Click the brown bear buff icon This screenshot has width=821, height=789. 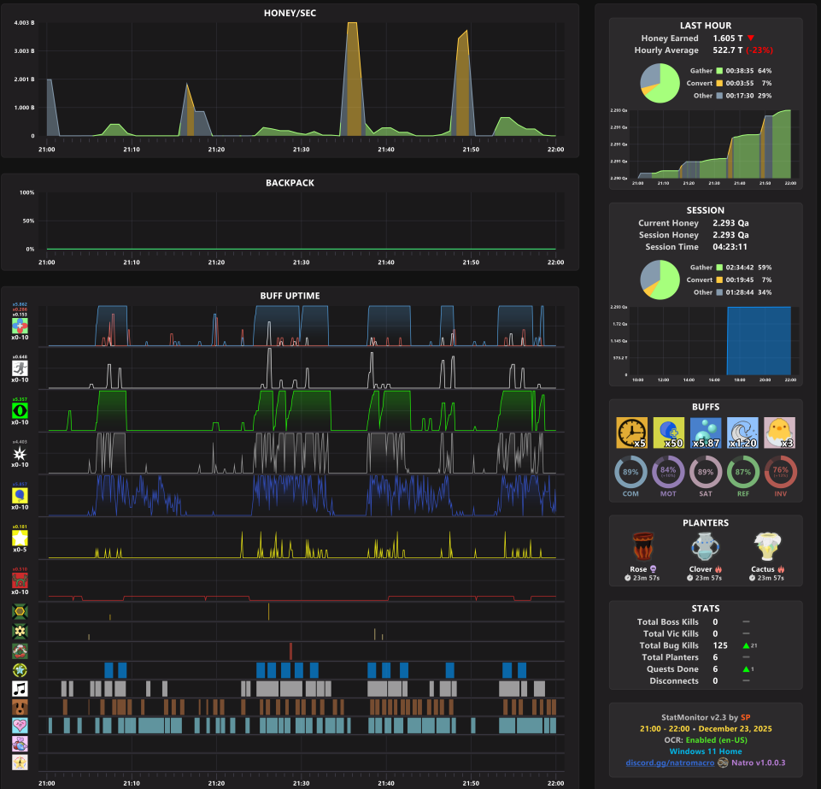20,707
